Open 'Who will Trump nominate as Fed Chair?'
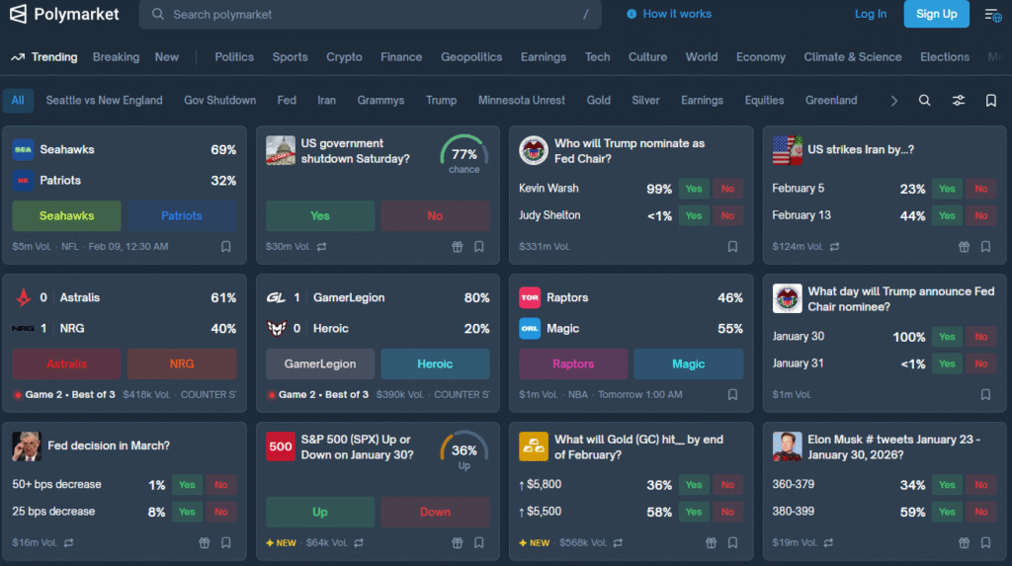The width and height of the screenshot is (1012, 566). 630,151
